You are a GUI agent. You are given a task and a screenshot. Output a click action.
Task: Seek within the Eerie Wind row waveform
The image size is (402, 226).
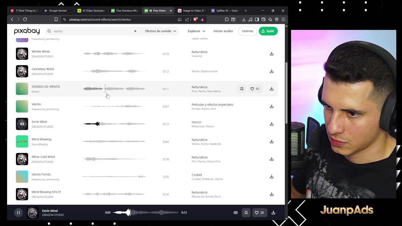coord(114,124)
